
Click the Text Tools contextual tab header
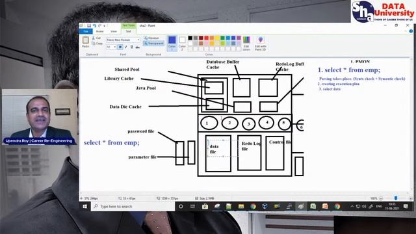point(129,25)
